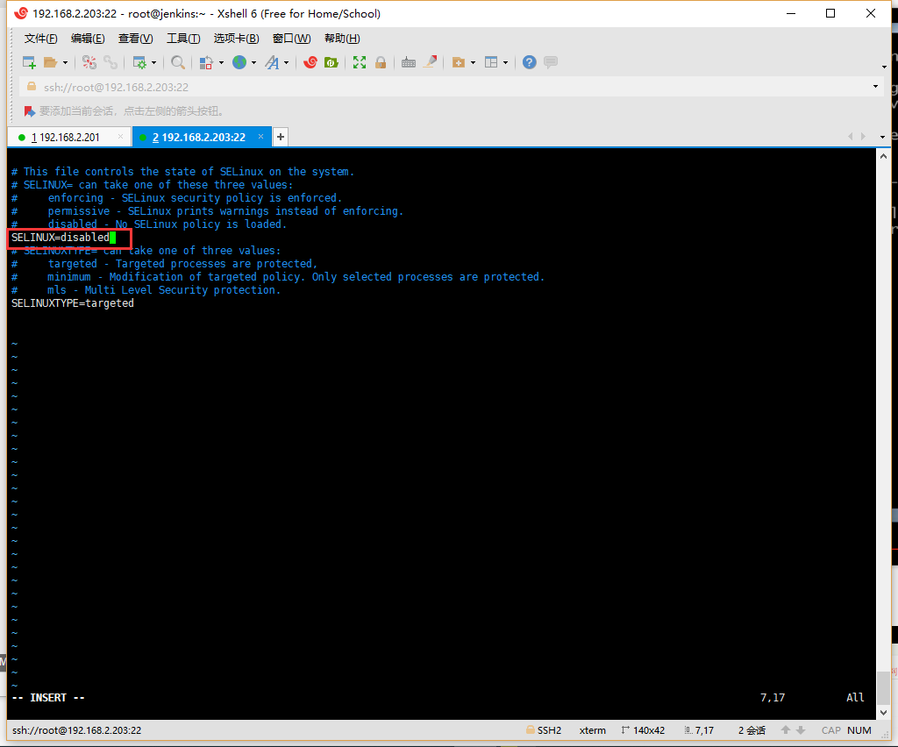Image resolution: width=898 pixels, height=747 pixels.
Task: Expand the Open session dropdown arrow
Action: [x=65, y=62]
